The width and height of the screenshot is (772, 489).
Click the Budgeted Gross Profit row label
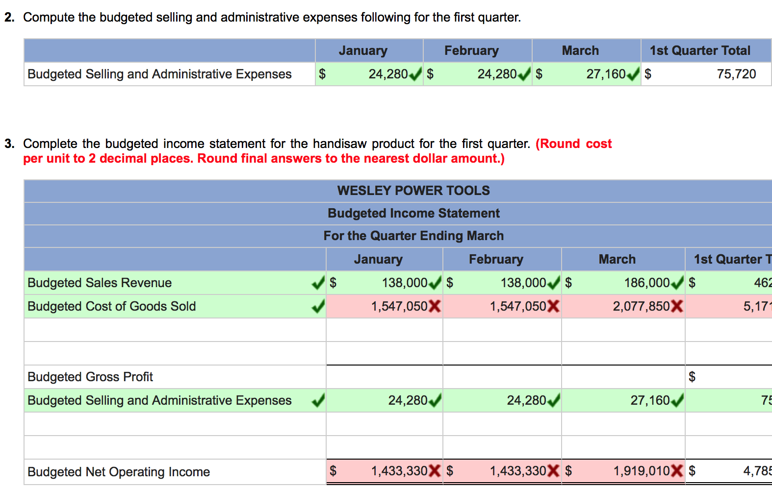point(90,377)
